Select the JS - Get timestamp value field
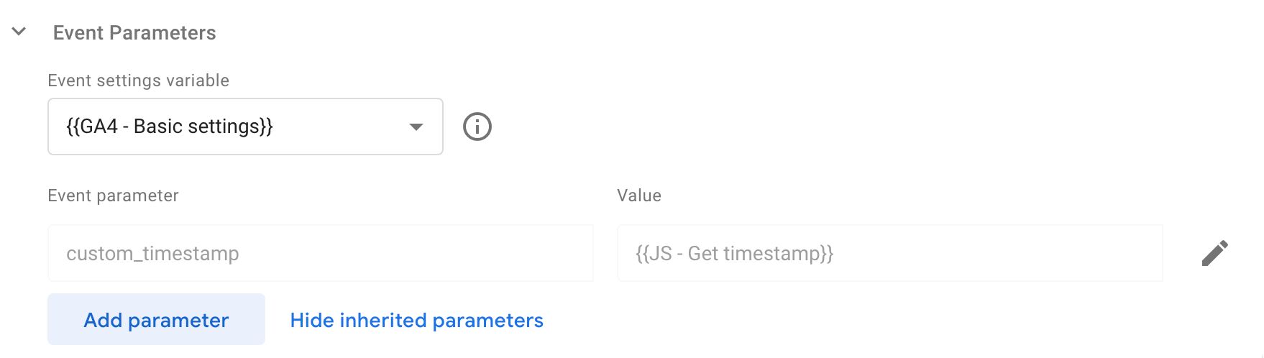 point(890,253)
